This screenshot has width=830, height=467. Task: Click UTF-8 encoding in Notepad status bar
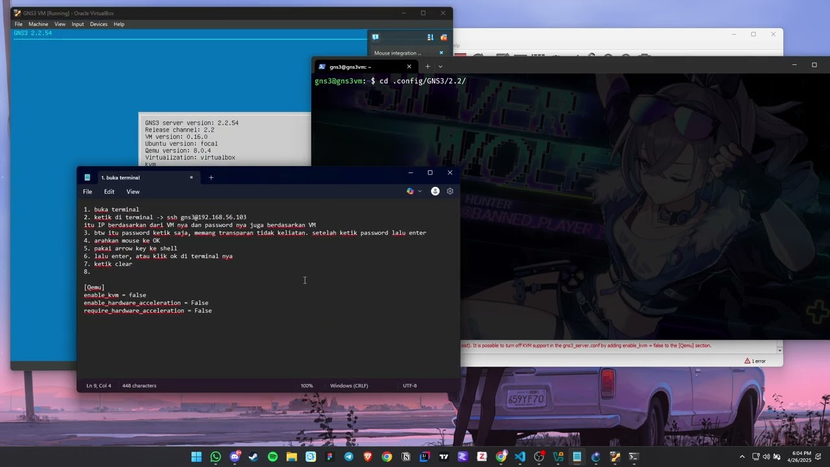point(410,385)
